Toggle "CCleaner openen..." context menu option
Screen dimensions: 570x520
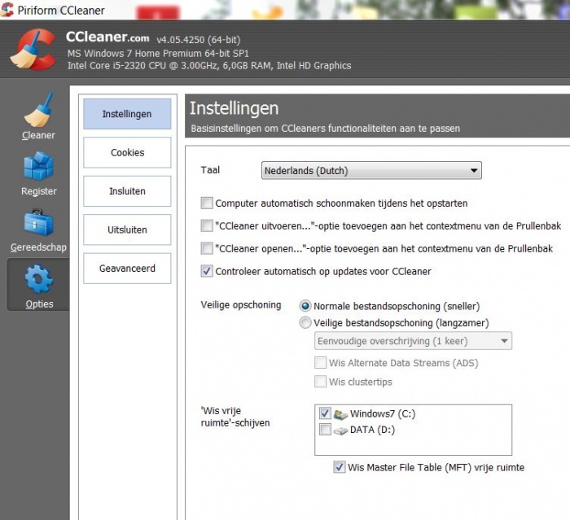coord(207,248)
